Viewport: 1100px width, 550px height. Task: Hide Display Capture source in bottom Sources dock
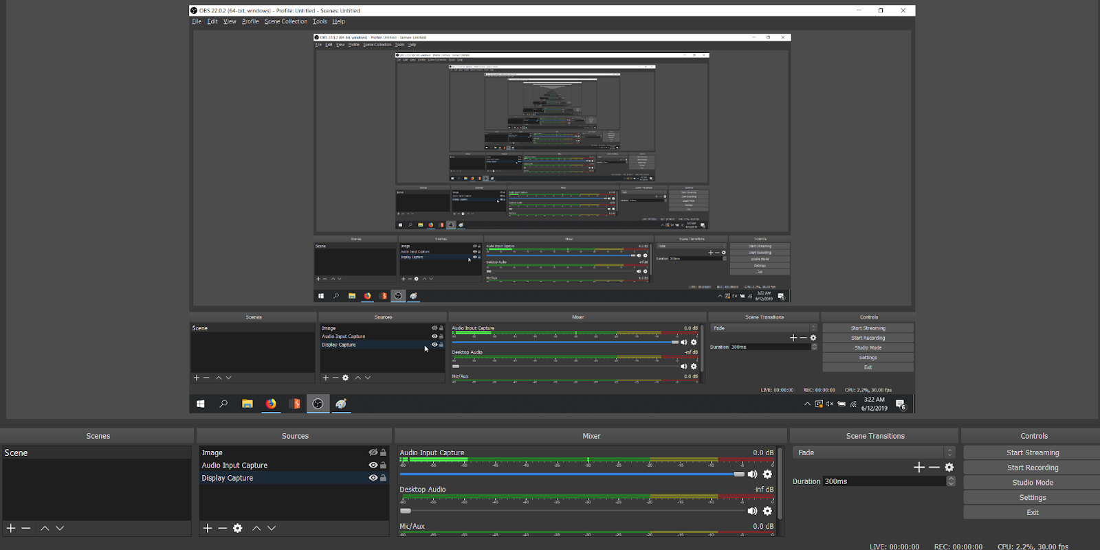point(373,478)
